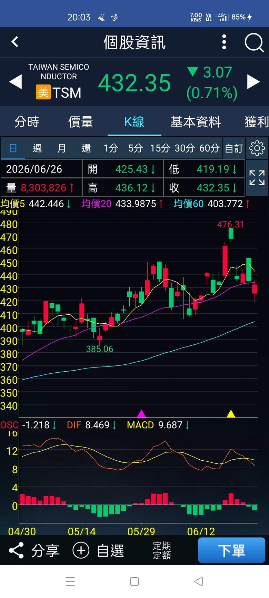269x598 pixels.
Task: Select 15分 chart interval
Action: [160, 148]
